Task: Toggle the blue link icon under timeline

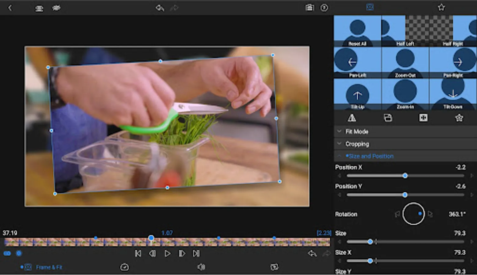Action: (7, 253)
